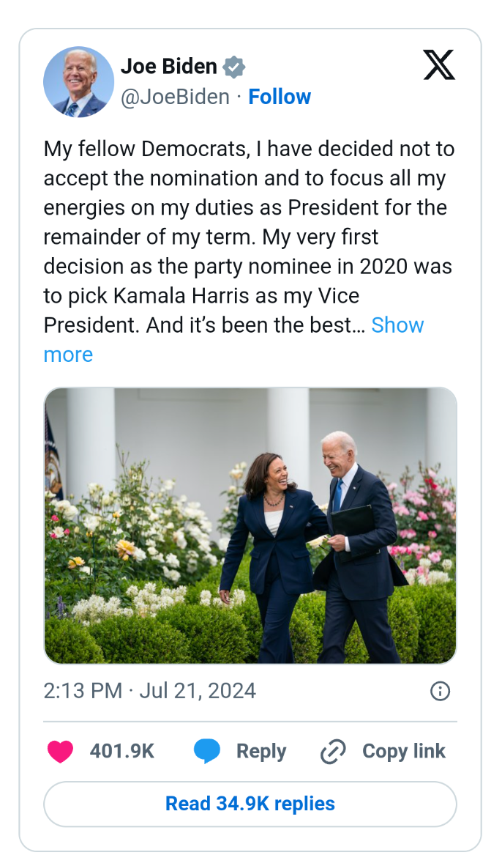The width and height of the screenshot is (502, 866).
Task: Click the blue verified badge icon
Action: click(233, 67)
